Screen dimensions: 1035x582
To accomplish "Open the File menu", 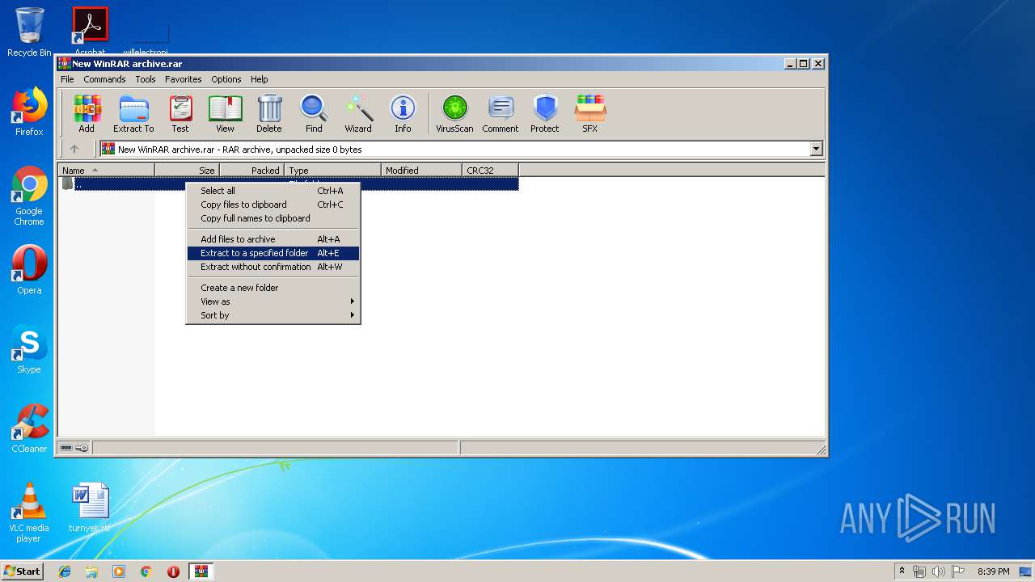I will pyautogui.click(x=67, y=79).
